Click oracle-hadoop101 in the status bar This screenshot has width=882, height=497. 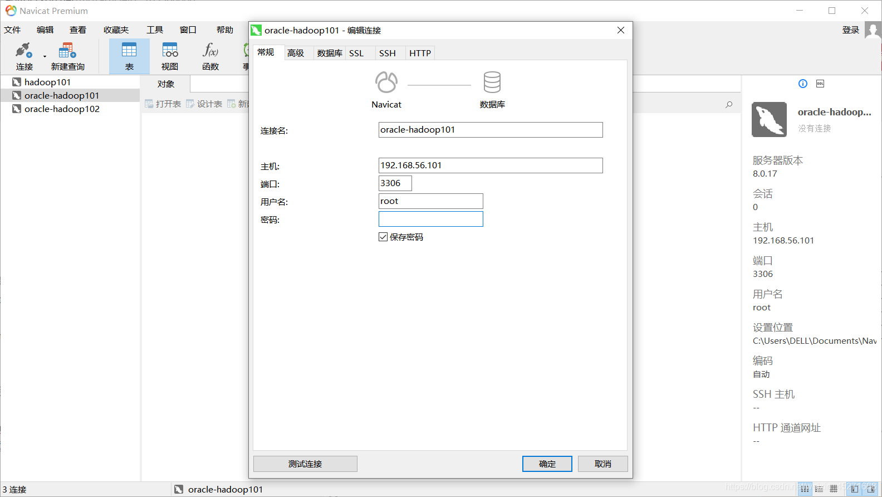226,489
